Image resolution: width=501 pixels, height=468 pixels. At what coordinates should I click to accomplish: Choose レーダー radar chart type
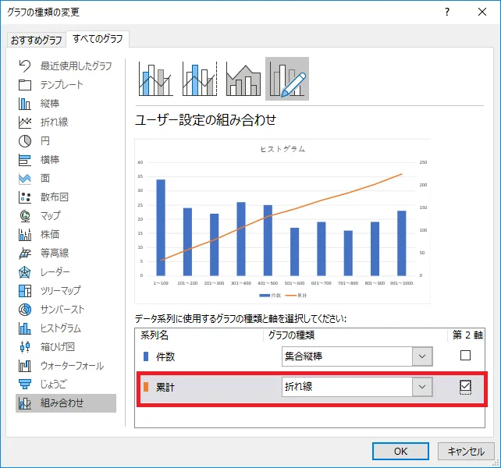55,271
